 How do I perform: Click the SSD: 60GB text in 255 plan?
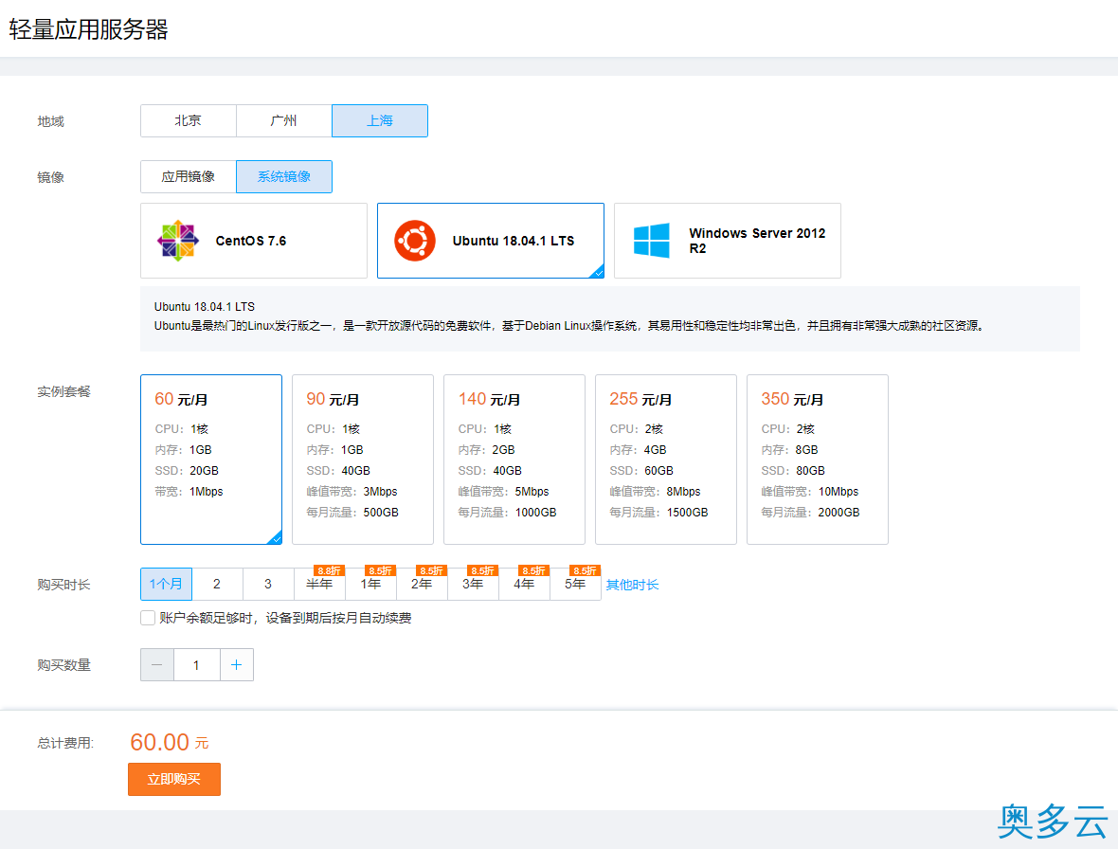641,471
